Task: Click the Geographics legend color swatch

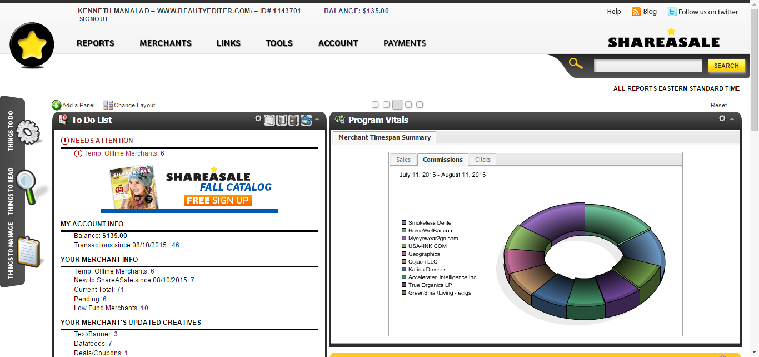Action: point(404,254)
